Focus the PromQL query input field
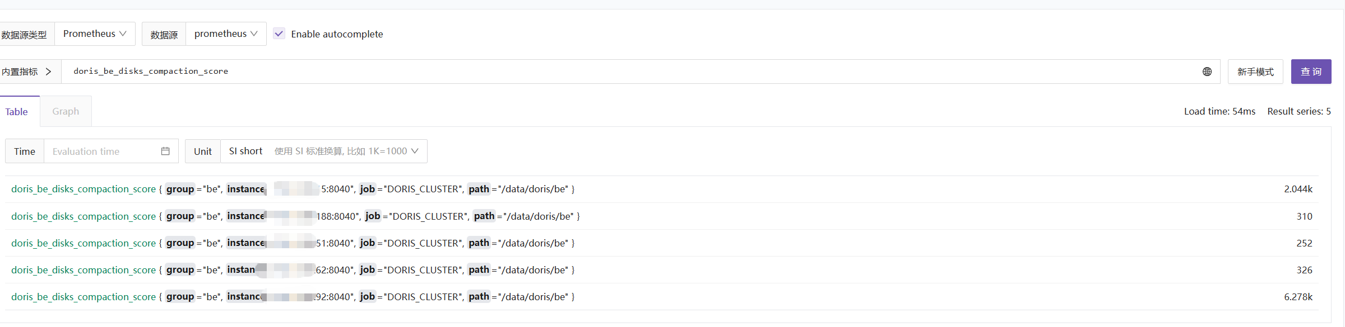1345x327 pixels. click(616, 72)
